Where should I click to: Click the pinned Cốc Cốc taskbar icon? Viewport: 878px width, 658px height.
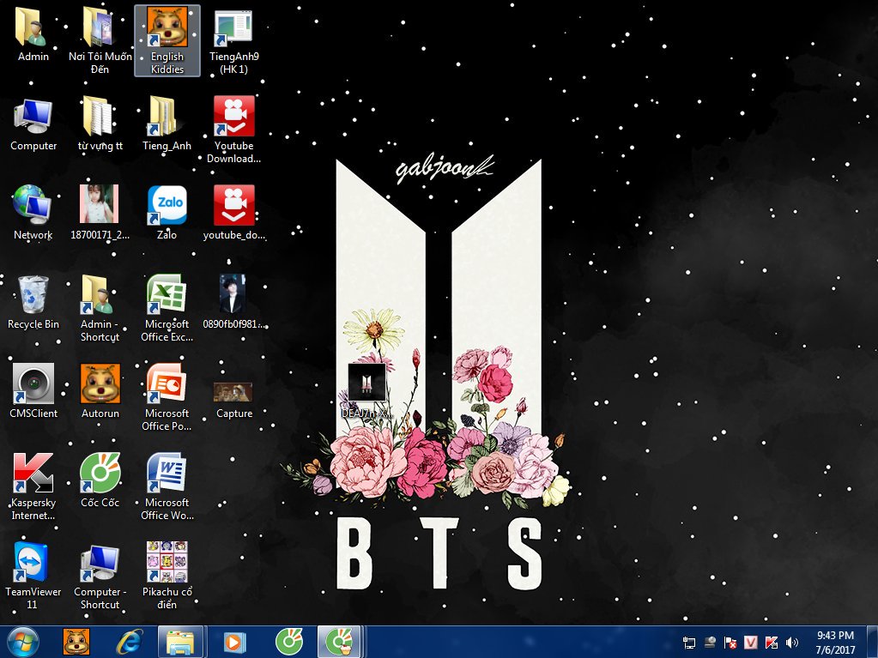pos(289,642)
